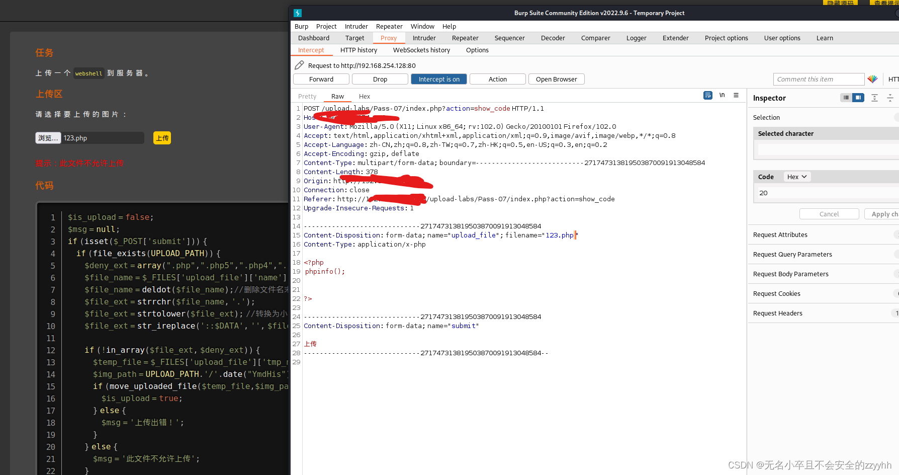The height and width of the screenshot is (475, 899).
Task: Open the Window menu
Action: point(422,26)
